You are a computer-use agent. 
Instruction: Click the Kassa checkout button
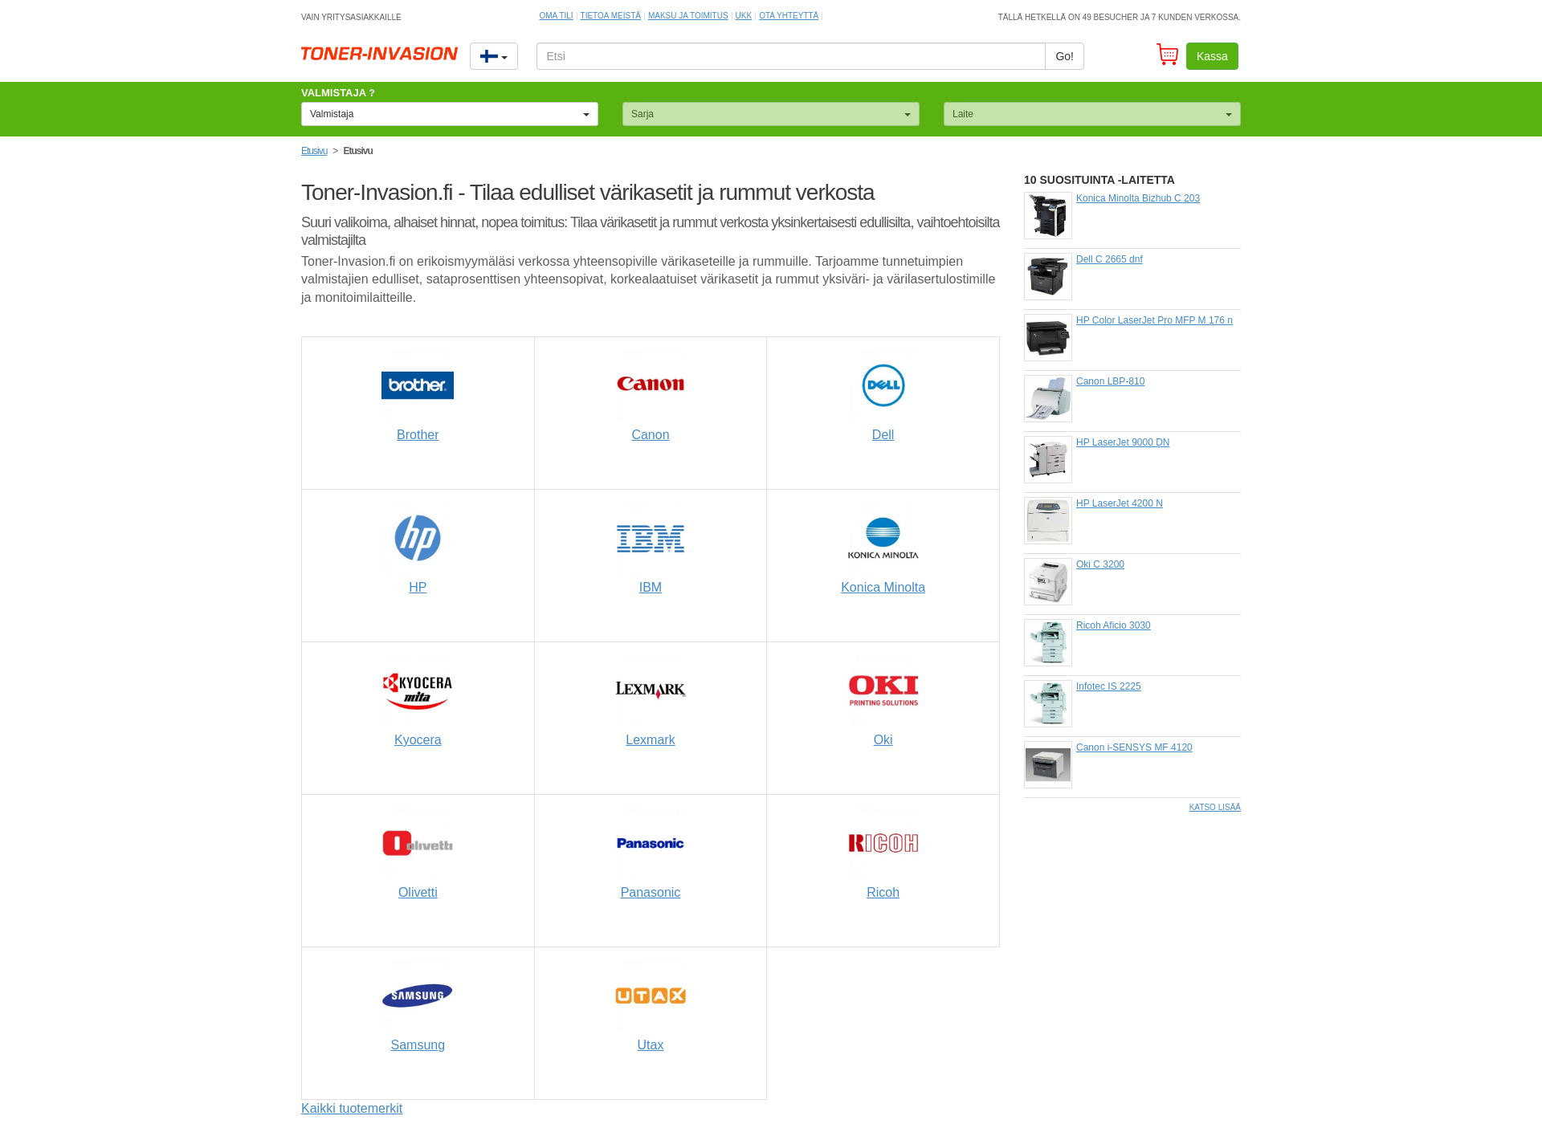1212,56
